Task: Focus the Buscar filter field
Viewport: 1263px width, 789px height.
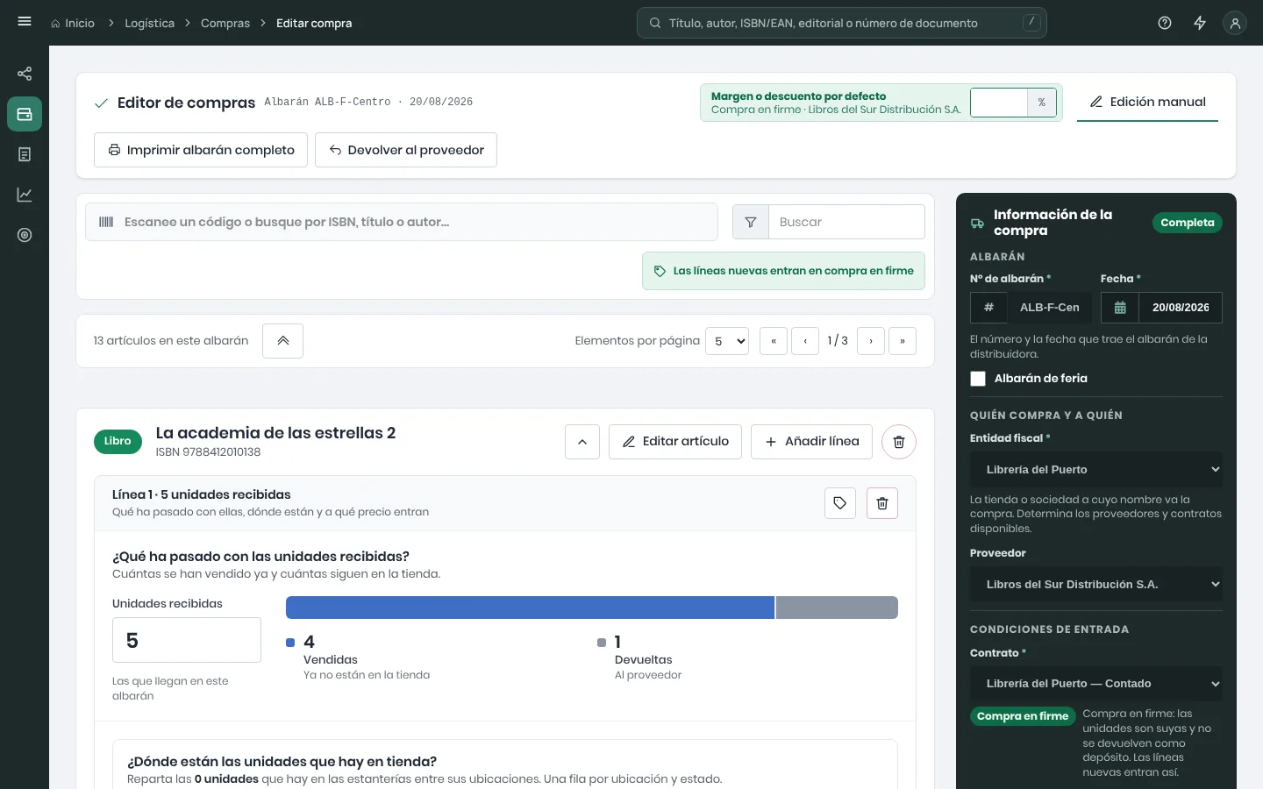Action: [846, 222]
